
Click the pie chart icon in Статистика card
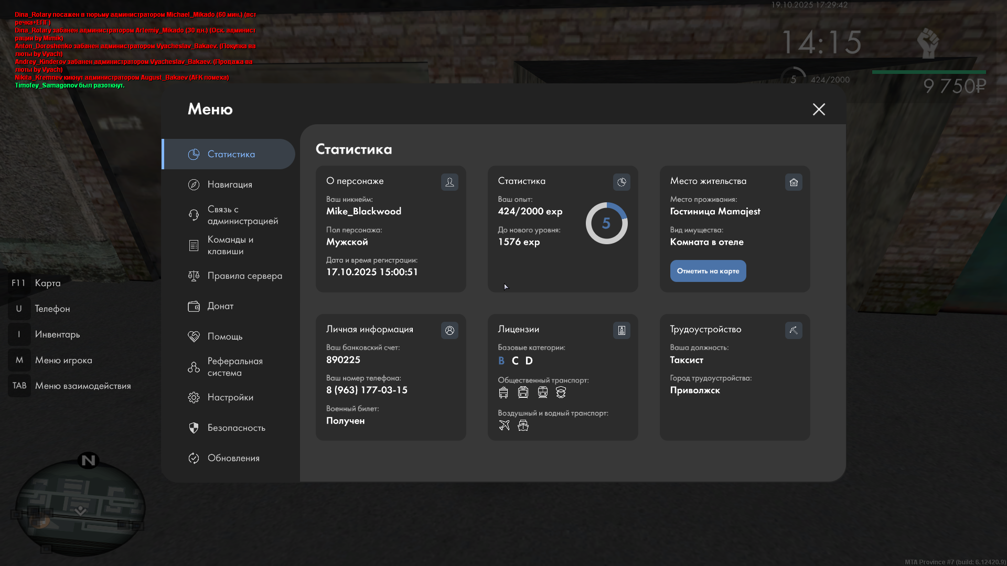point(622,182)
